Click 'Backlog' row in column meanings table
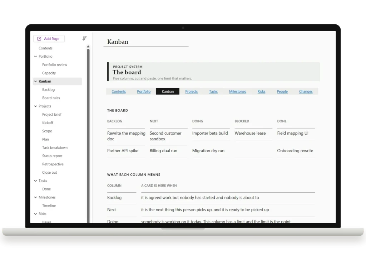The width and height of the screenshot is (366, 275). pyautogui.click(x=211, y=198)
